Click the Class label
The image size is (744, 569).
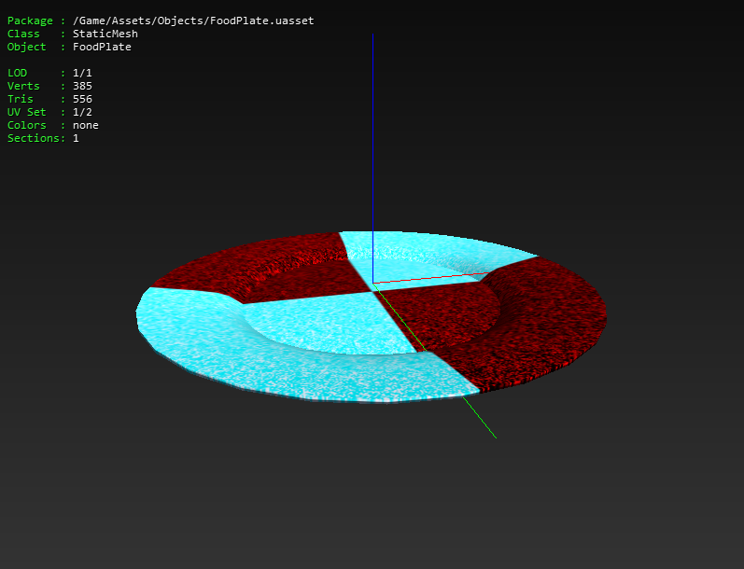[x=23, y=34]
